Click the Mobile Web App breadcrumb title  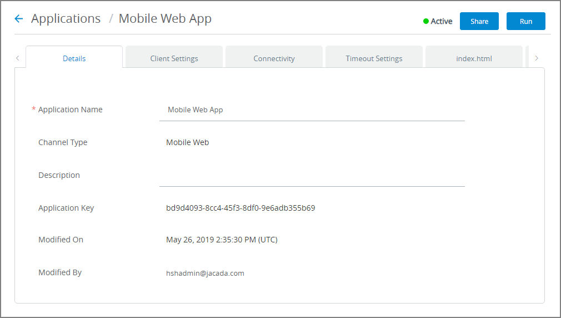click(x=165, y=18)
